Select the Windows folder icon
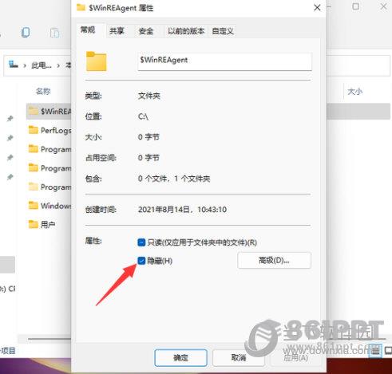Image resolution: width=392 pixels, height=374 pixels. [34, 205]
